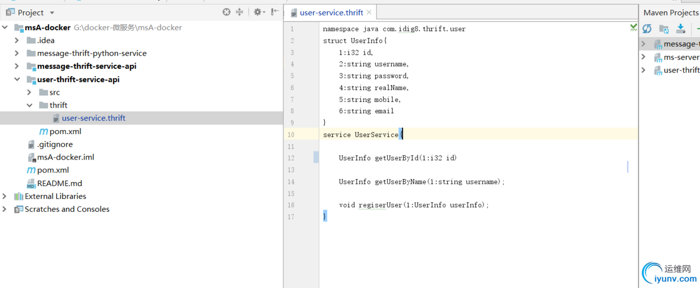Click 'service UserService{' line
This screenshot has width=700, height=288.
[362, 135]
